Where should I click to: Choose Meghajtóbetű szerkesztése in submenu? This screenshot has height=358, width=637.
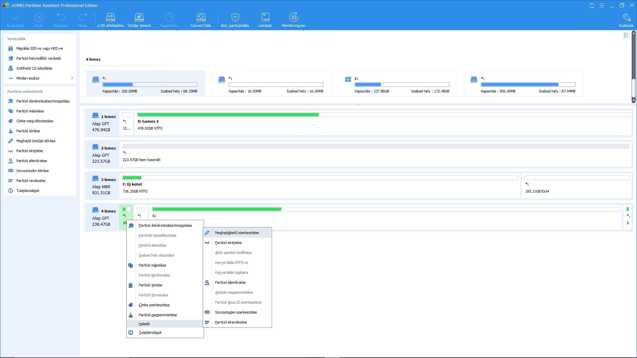[x=238, y=233]
